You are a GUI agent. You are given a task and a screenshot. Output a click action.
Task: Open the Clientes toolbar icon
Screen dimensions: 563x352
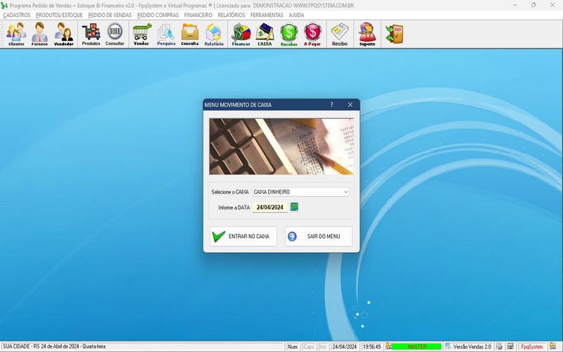tap(16, 34)
